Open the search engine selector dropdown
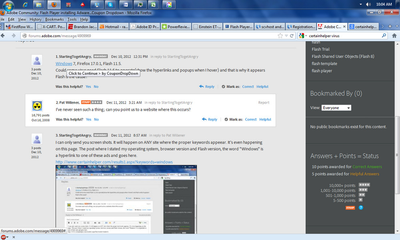This screenshot has width=400, height=240. [303, 36]
